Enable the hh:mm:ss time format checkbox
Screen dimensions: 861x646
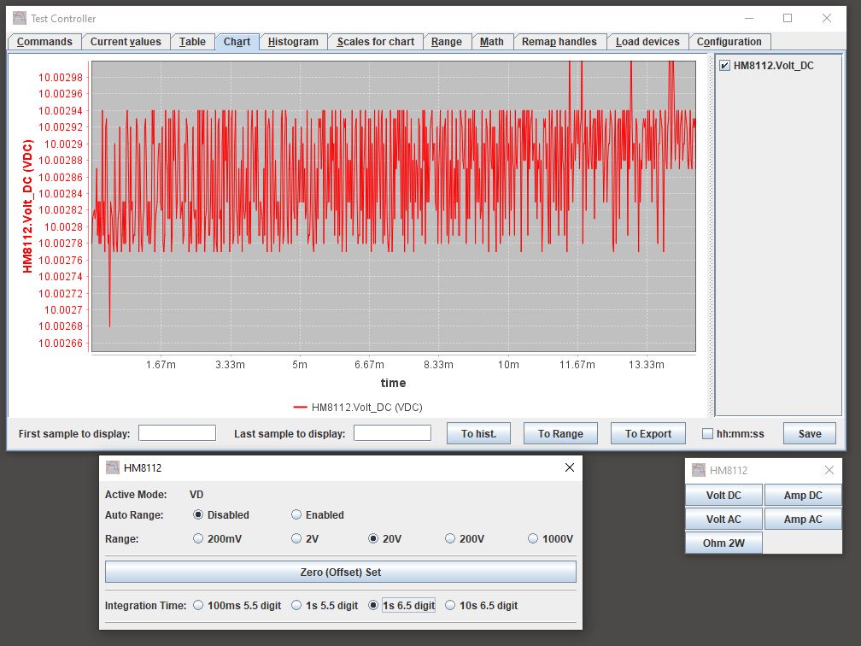(x=707, y=433)
